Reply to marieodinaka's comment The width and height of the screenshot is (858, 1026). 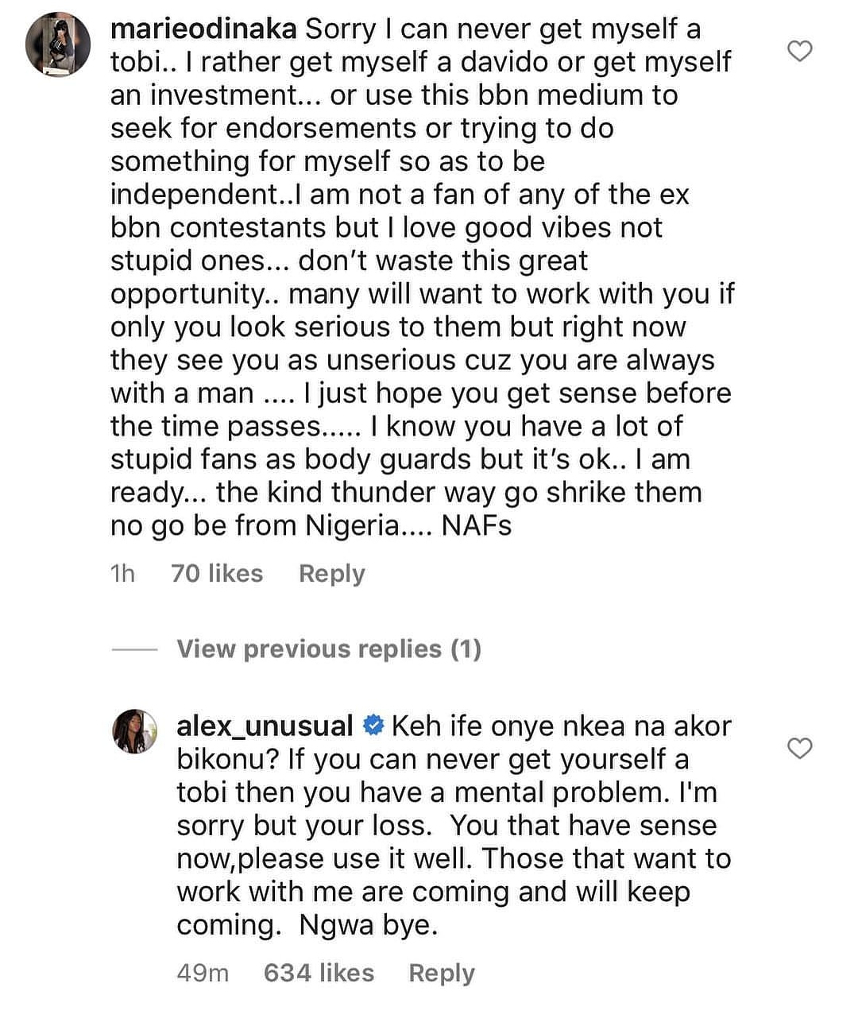point(331,573)
